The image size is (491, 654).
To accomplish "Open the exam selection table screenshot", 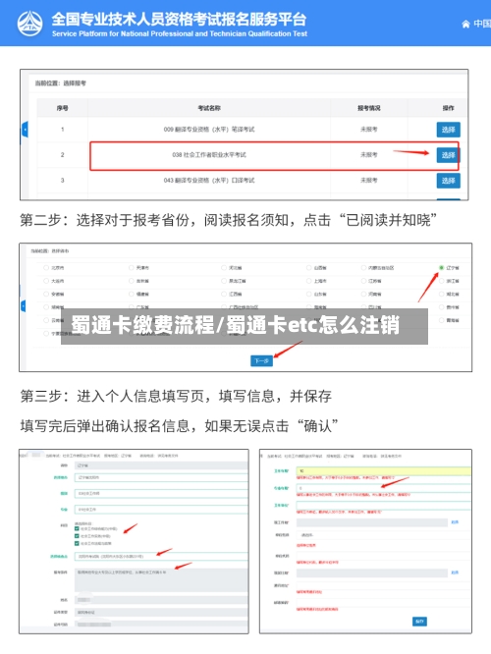I will [x=245, y=135].
